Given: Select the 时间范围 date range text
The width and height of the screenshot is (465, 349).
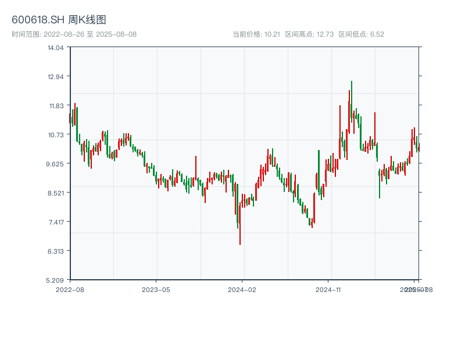Looking at the screenshot, I should 74,34.
